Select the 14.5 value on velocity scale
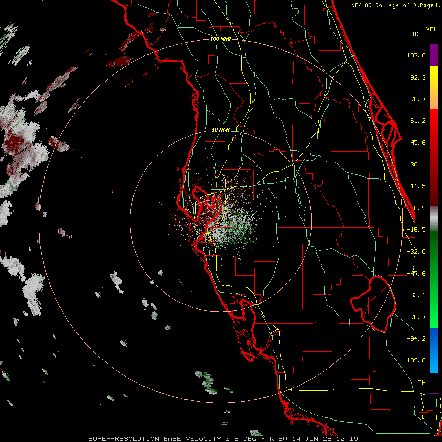This screenshot has height=442, width=442. [x=418, y=186]
